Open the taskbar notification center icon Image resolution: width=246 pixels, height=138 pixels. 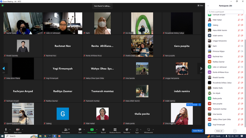(x=242, y=136)
